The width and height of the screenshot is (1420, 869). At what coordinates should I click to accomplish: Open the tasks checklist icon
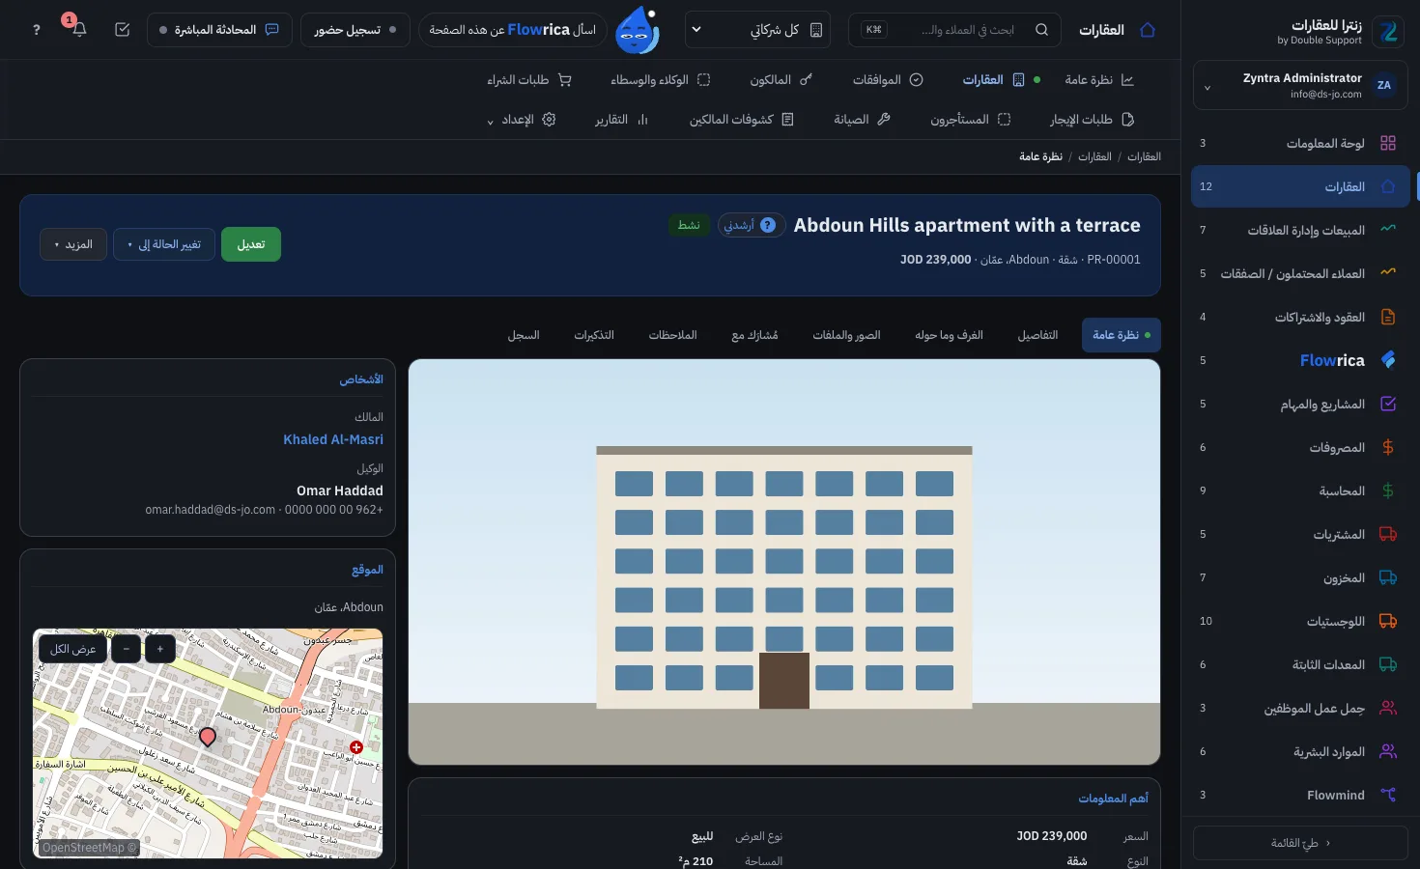tap(122, 30)
